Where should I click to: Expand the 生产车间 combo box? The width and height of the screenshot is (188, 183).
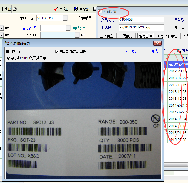point(77,35)
